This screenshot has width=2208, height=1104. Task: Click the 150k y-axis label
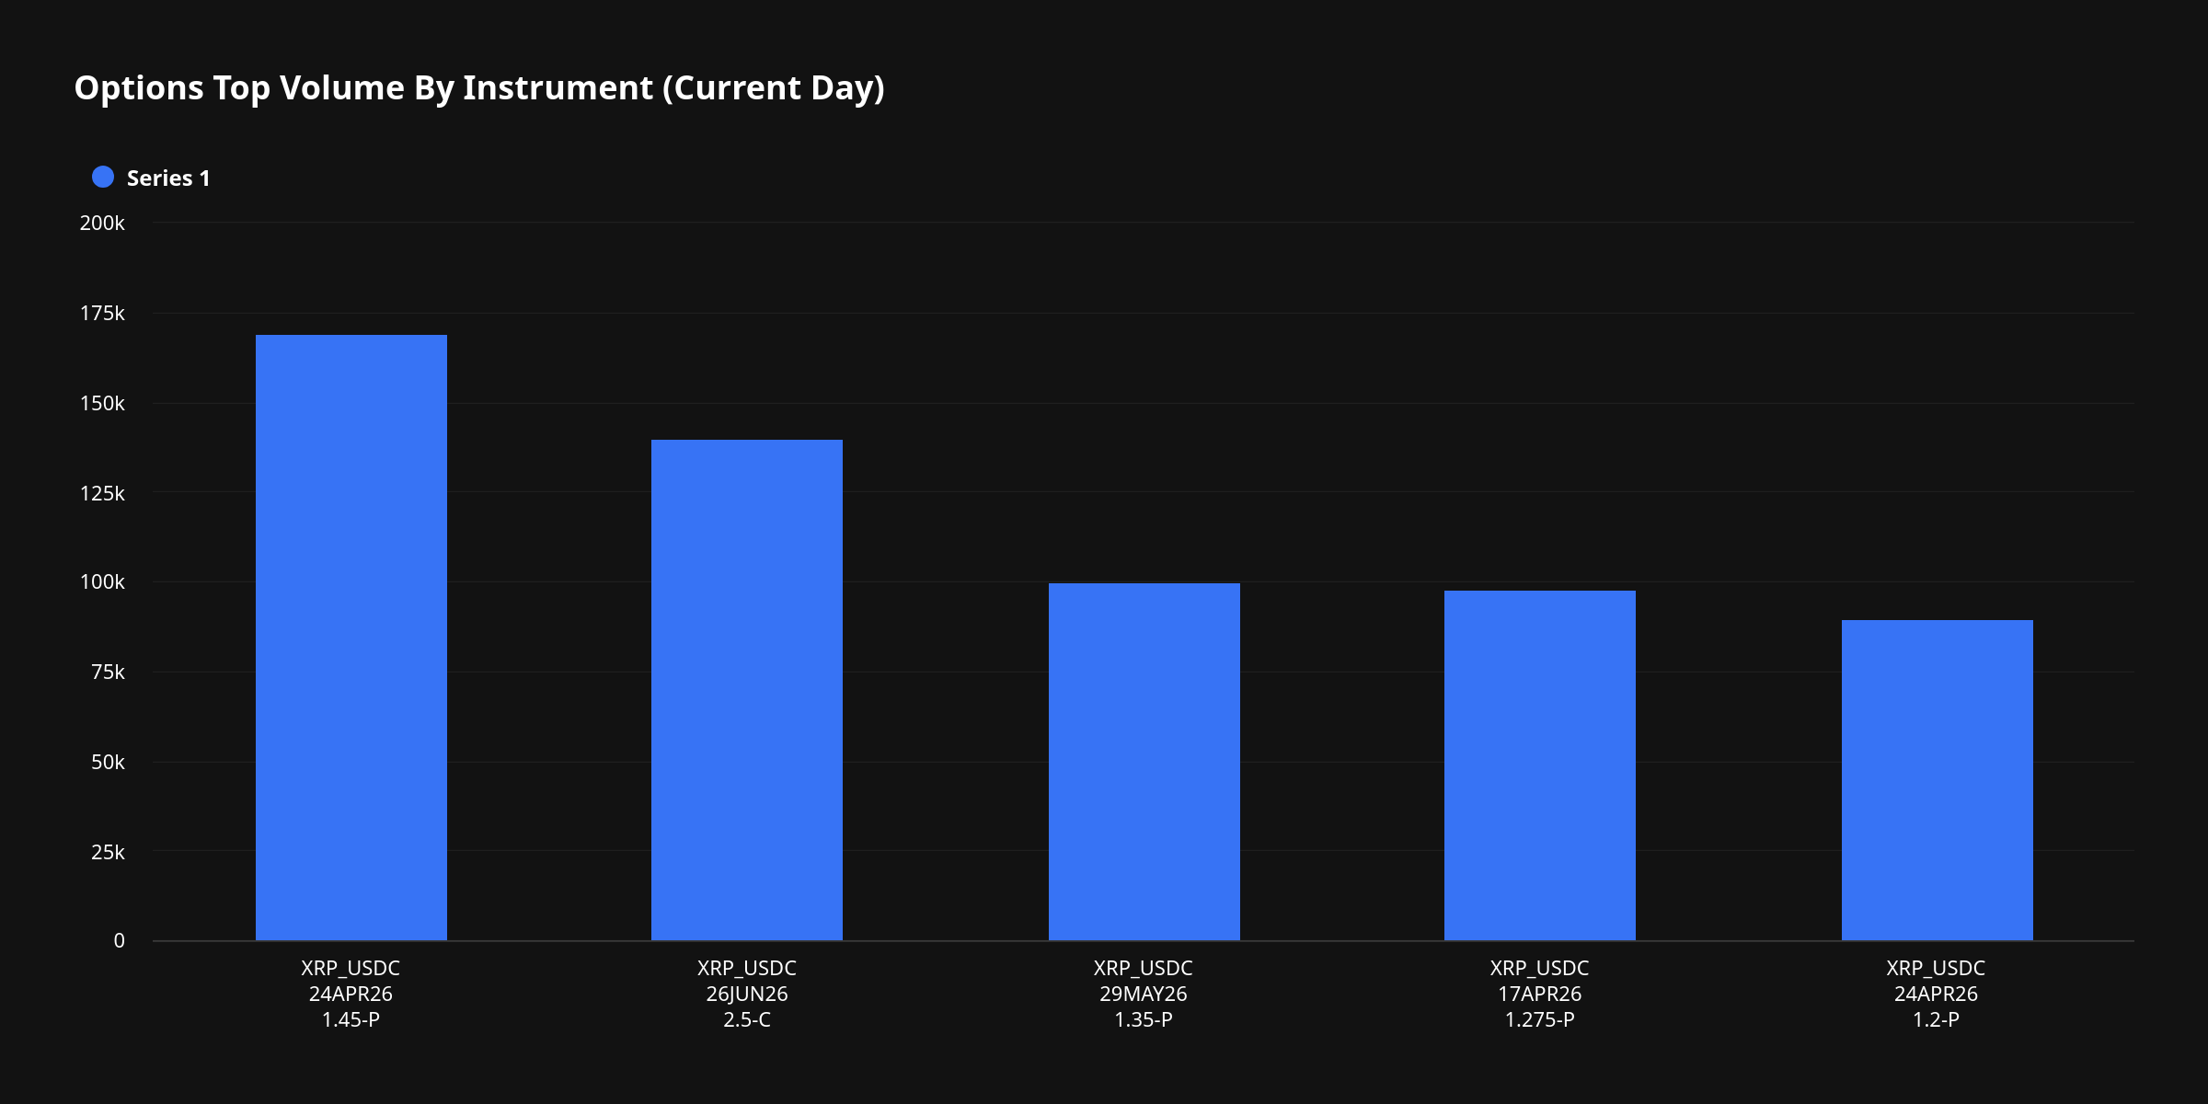[x=102, y=404]
